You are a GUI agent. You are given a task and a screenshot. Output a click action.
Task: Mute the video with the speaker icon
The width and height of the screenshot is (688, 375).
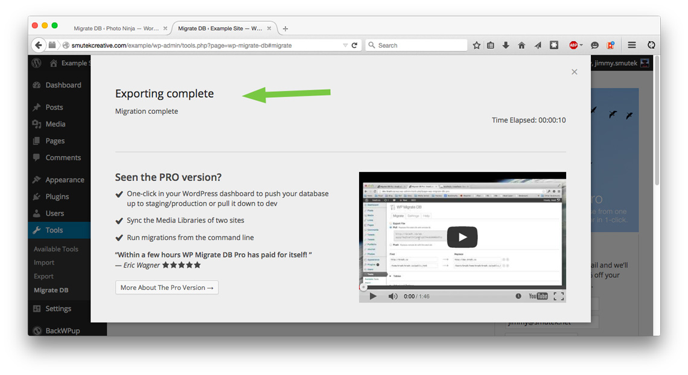click(x=393, y=296)
